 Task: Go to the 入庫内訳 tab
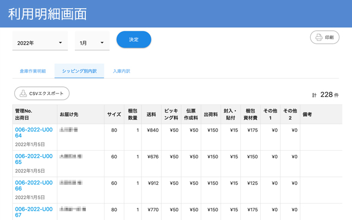coord(121,71)
